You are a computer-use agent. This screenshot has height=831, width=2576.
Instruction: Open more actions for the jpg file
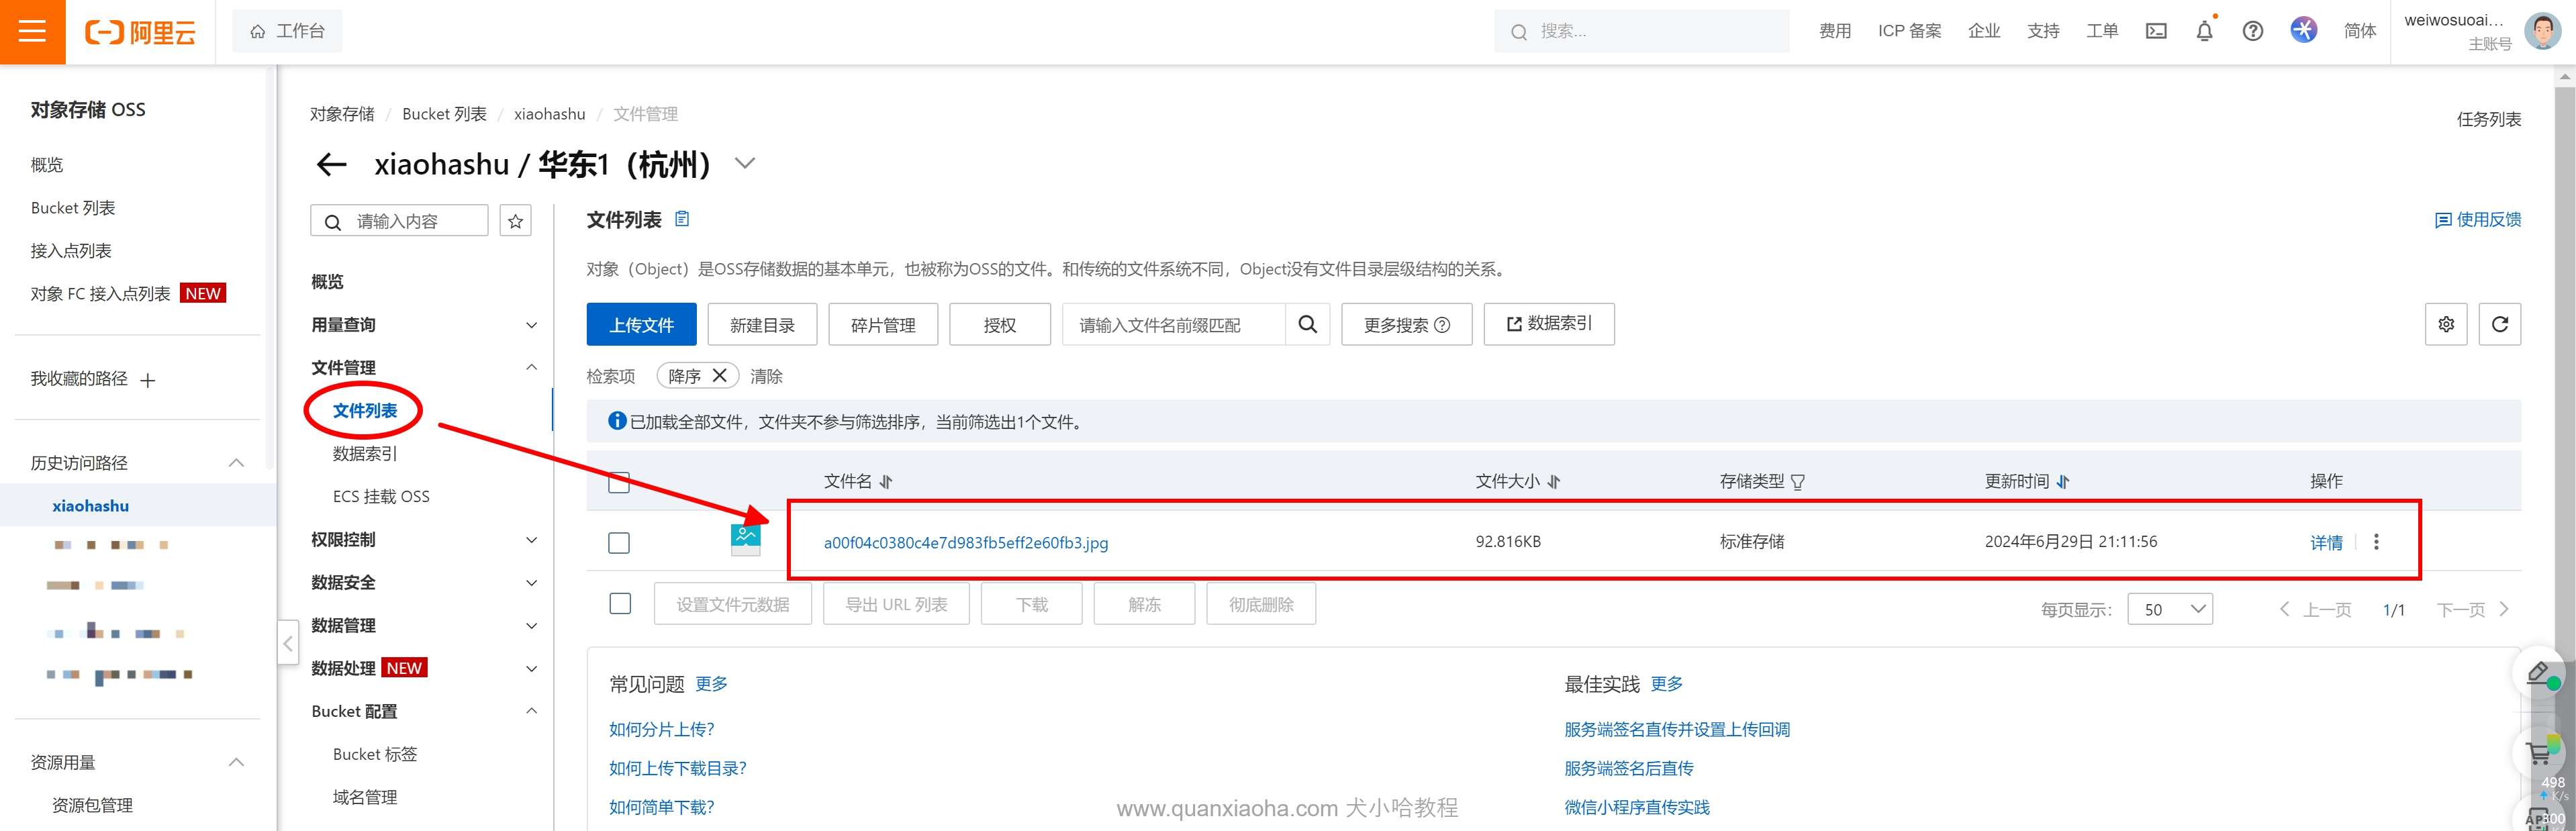click(x=2376, y=542)
